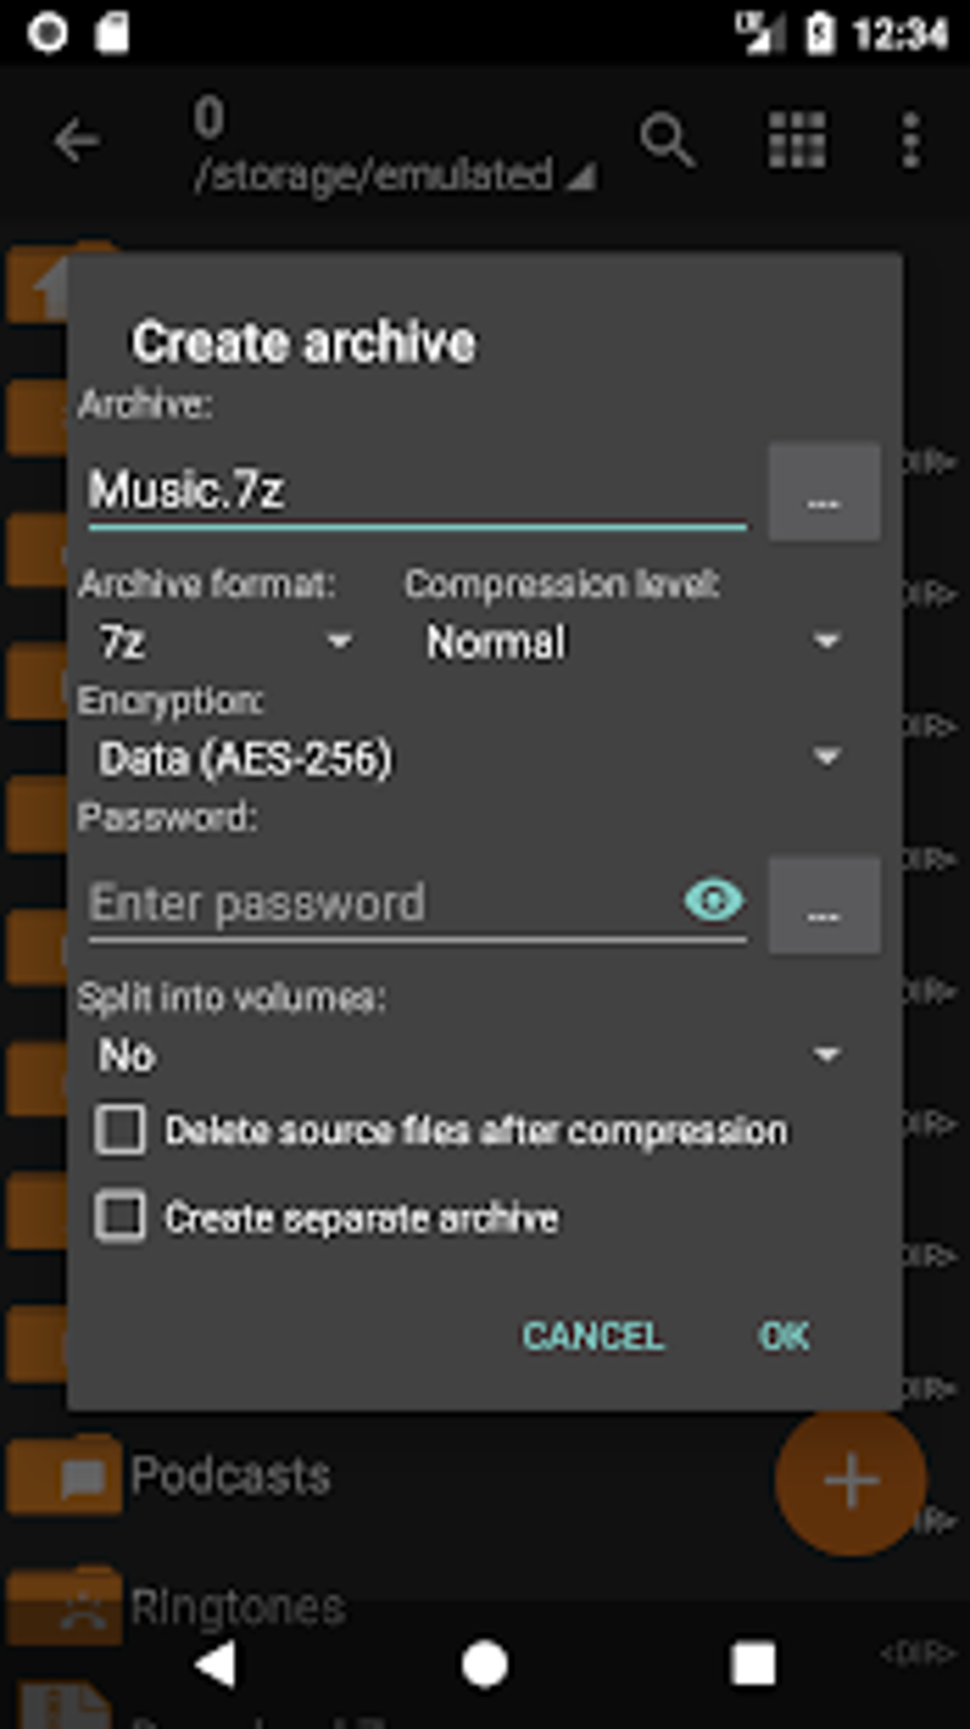This screenshot has height=1729, width=970.
Task: Tap the back arrow in toolbar
Action: click(x=76, y=143)
